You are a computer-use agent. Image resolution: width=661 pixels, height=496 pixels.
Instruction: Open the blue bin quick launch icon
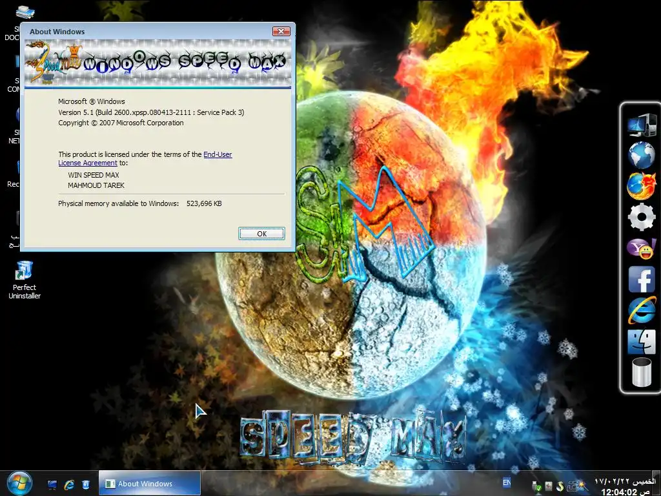tap(86, 484)
